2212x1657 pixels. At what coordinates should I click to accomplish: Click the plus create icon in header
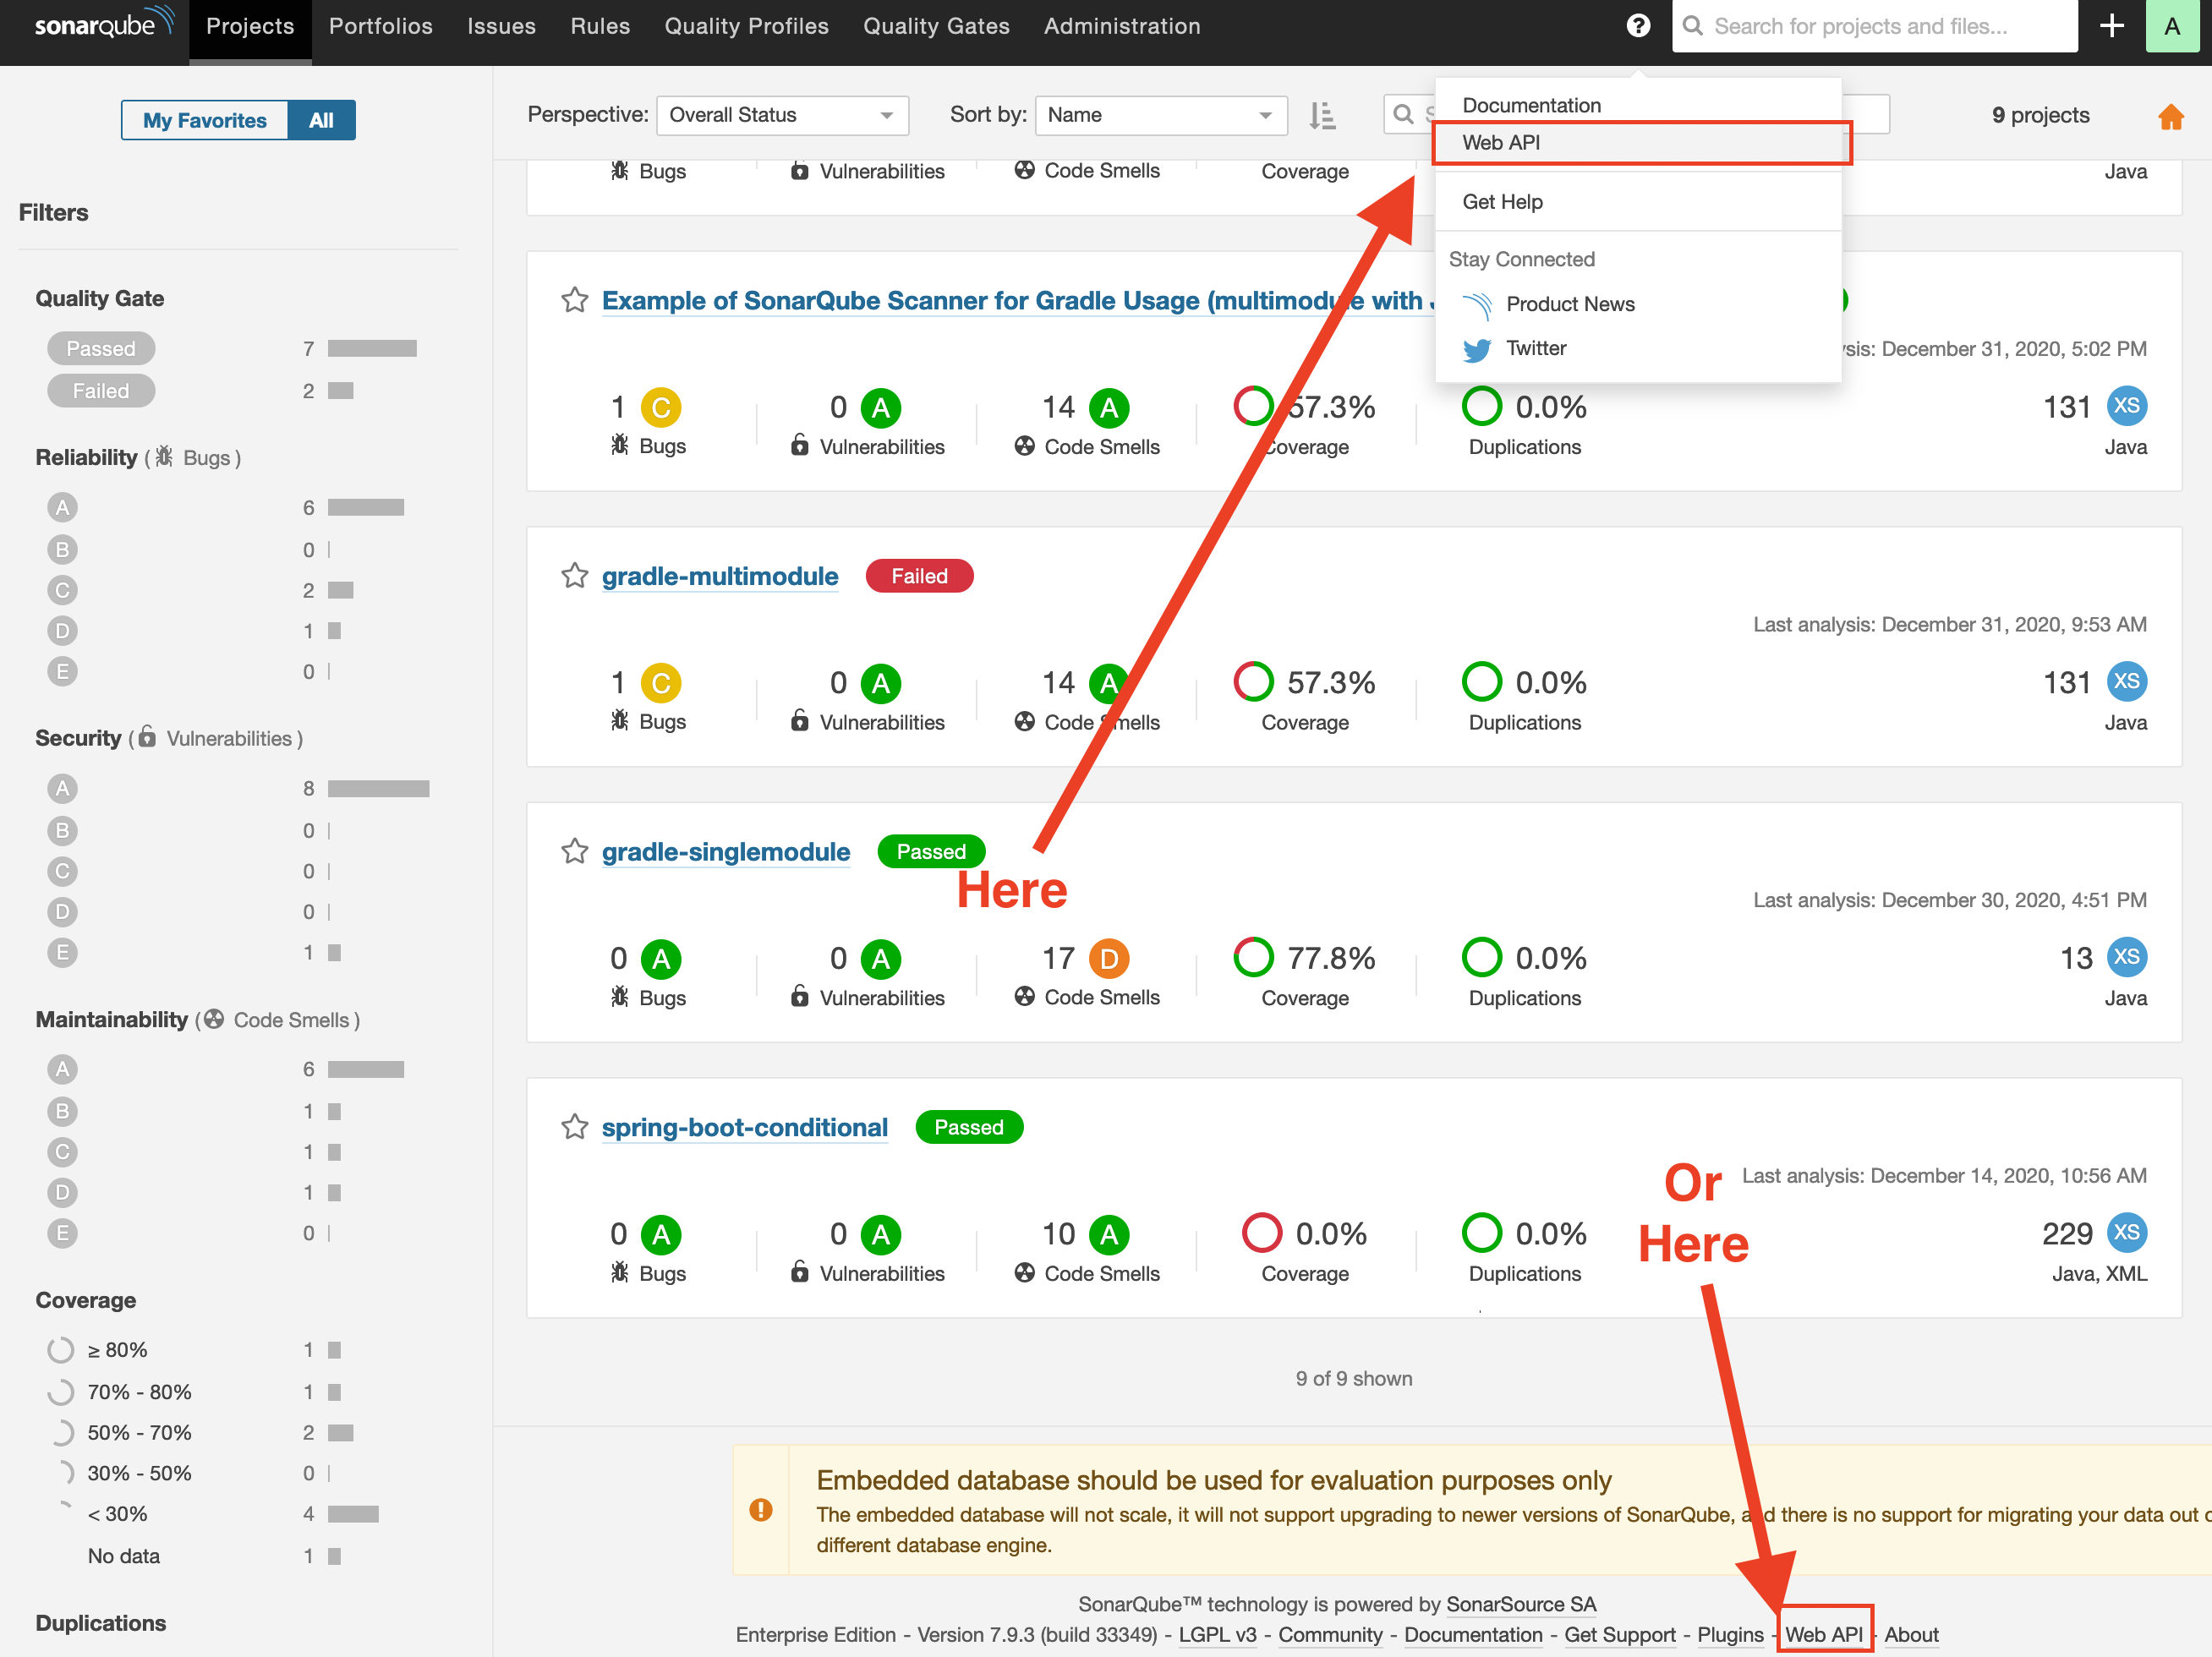[x=2111, y=26]
